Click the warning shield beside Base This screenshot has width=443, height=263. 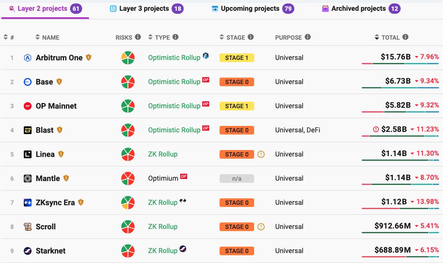[60, 81]
